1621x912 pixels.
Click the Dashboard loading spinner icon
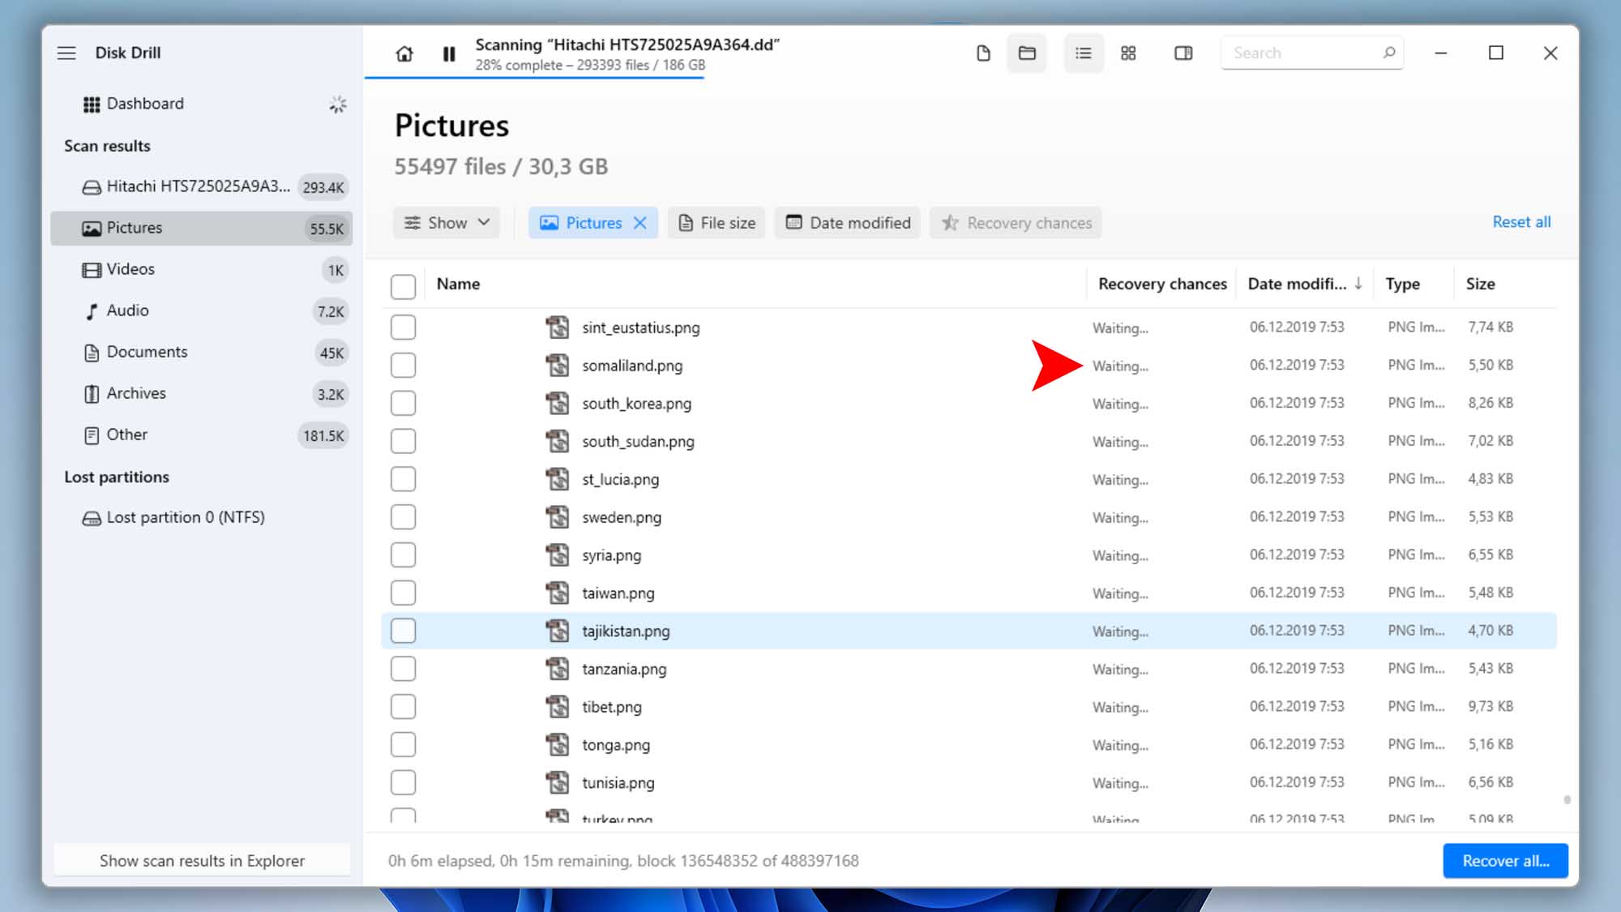click(x=338, y=104)
